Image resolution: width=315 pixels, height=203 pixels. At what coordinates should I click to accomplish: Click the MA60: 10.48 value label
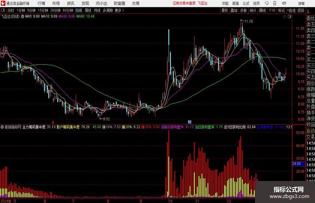pyautogui.click(x=85, y=16)
